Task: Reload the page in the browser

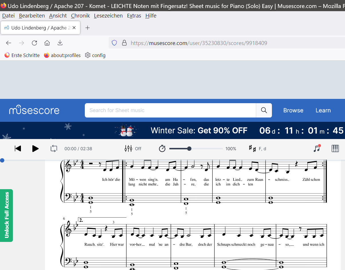Action: pyautogui.click(x=34, y=43)
